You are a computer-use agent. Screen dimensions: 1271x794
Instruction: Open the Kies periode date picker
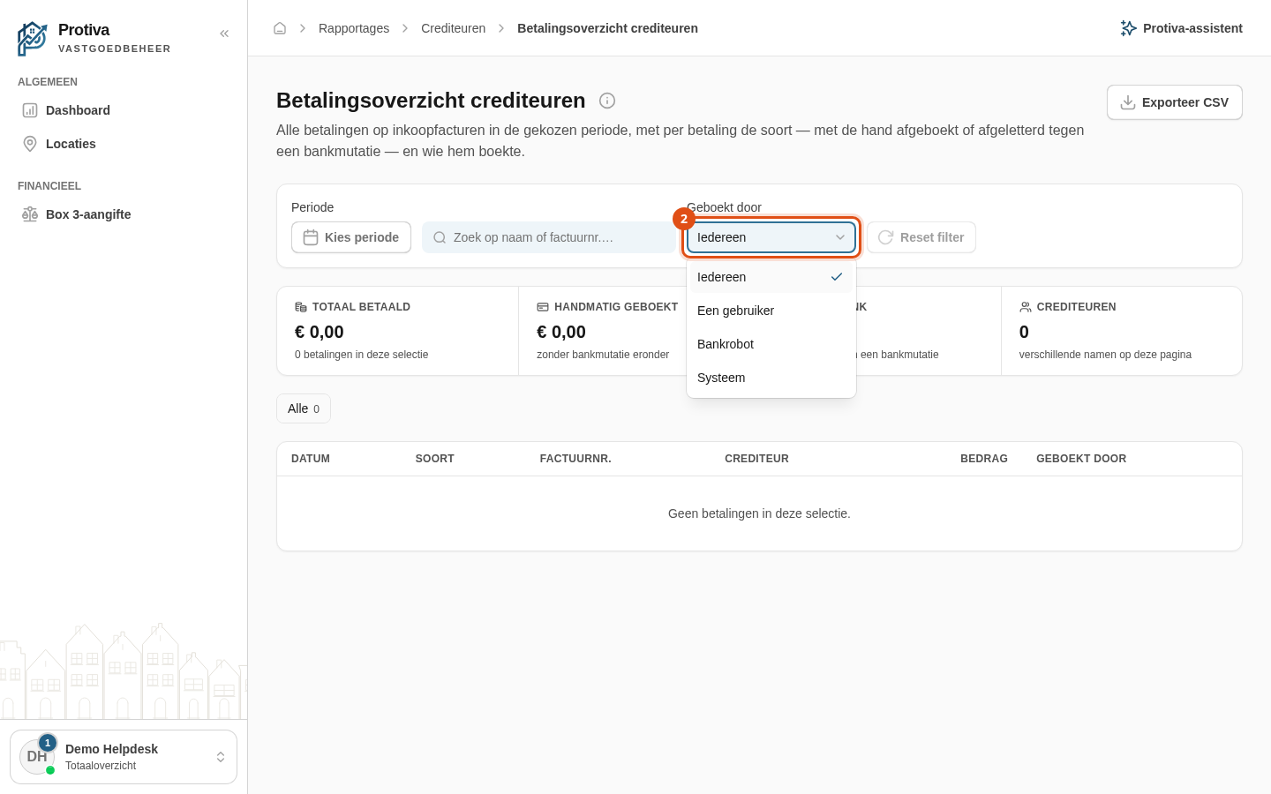point(351,237)
